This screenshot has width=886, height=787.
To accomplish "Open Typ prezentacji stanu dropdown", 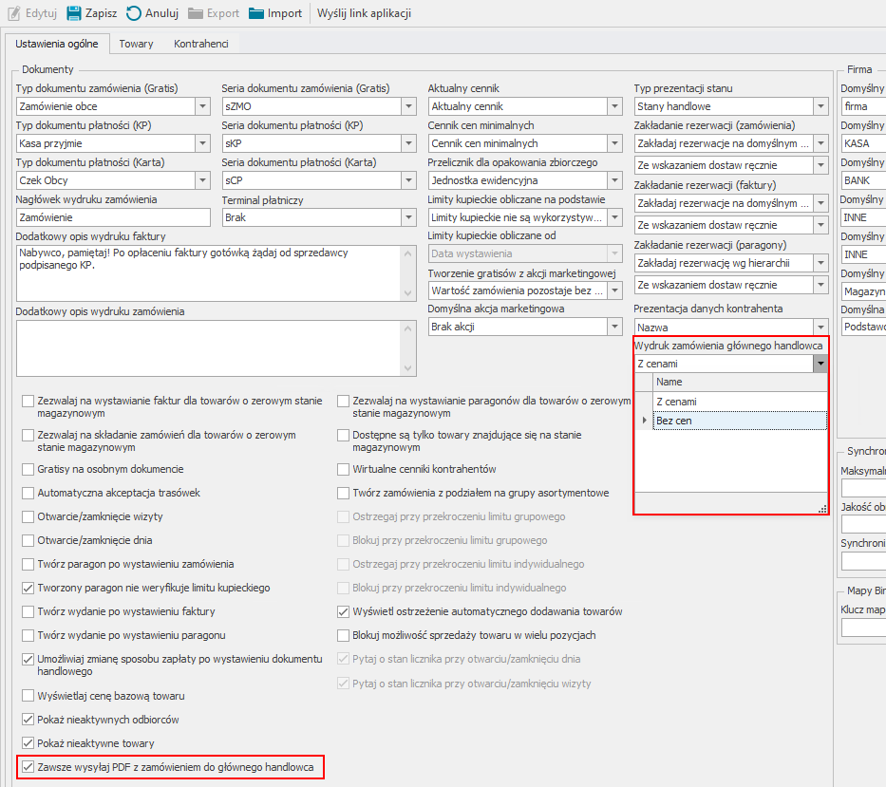I will [820, 106].
